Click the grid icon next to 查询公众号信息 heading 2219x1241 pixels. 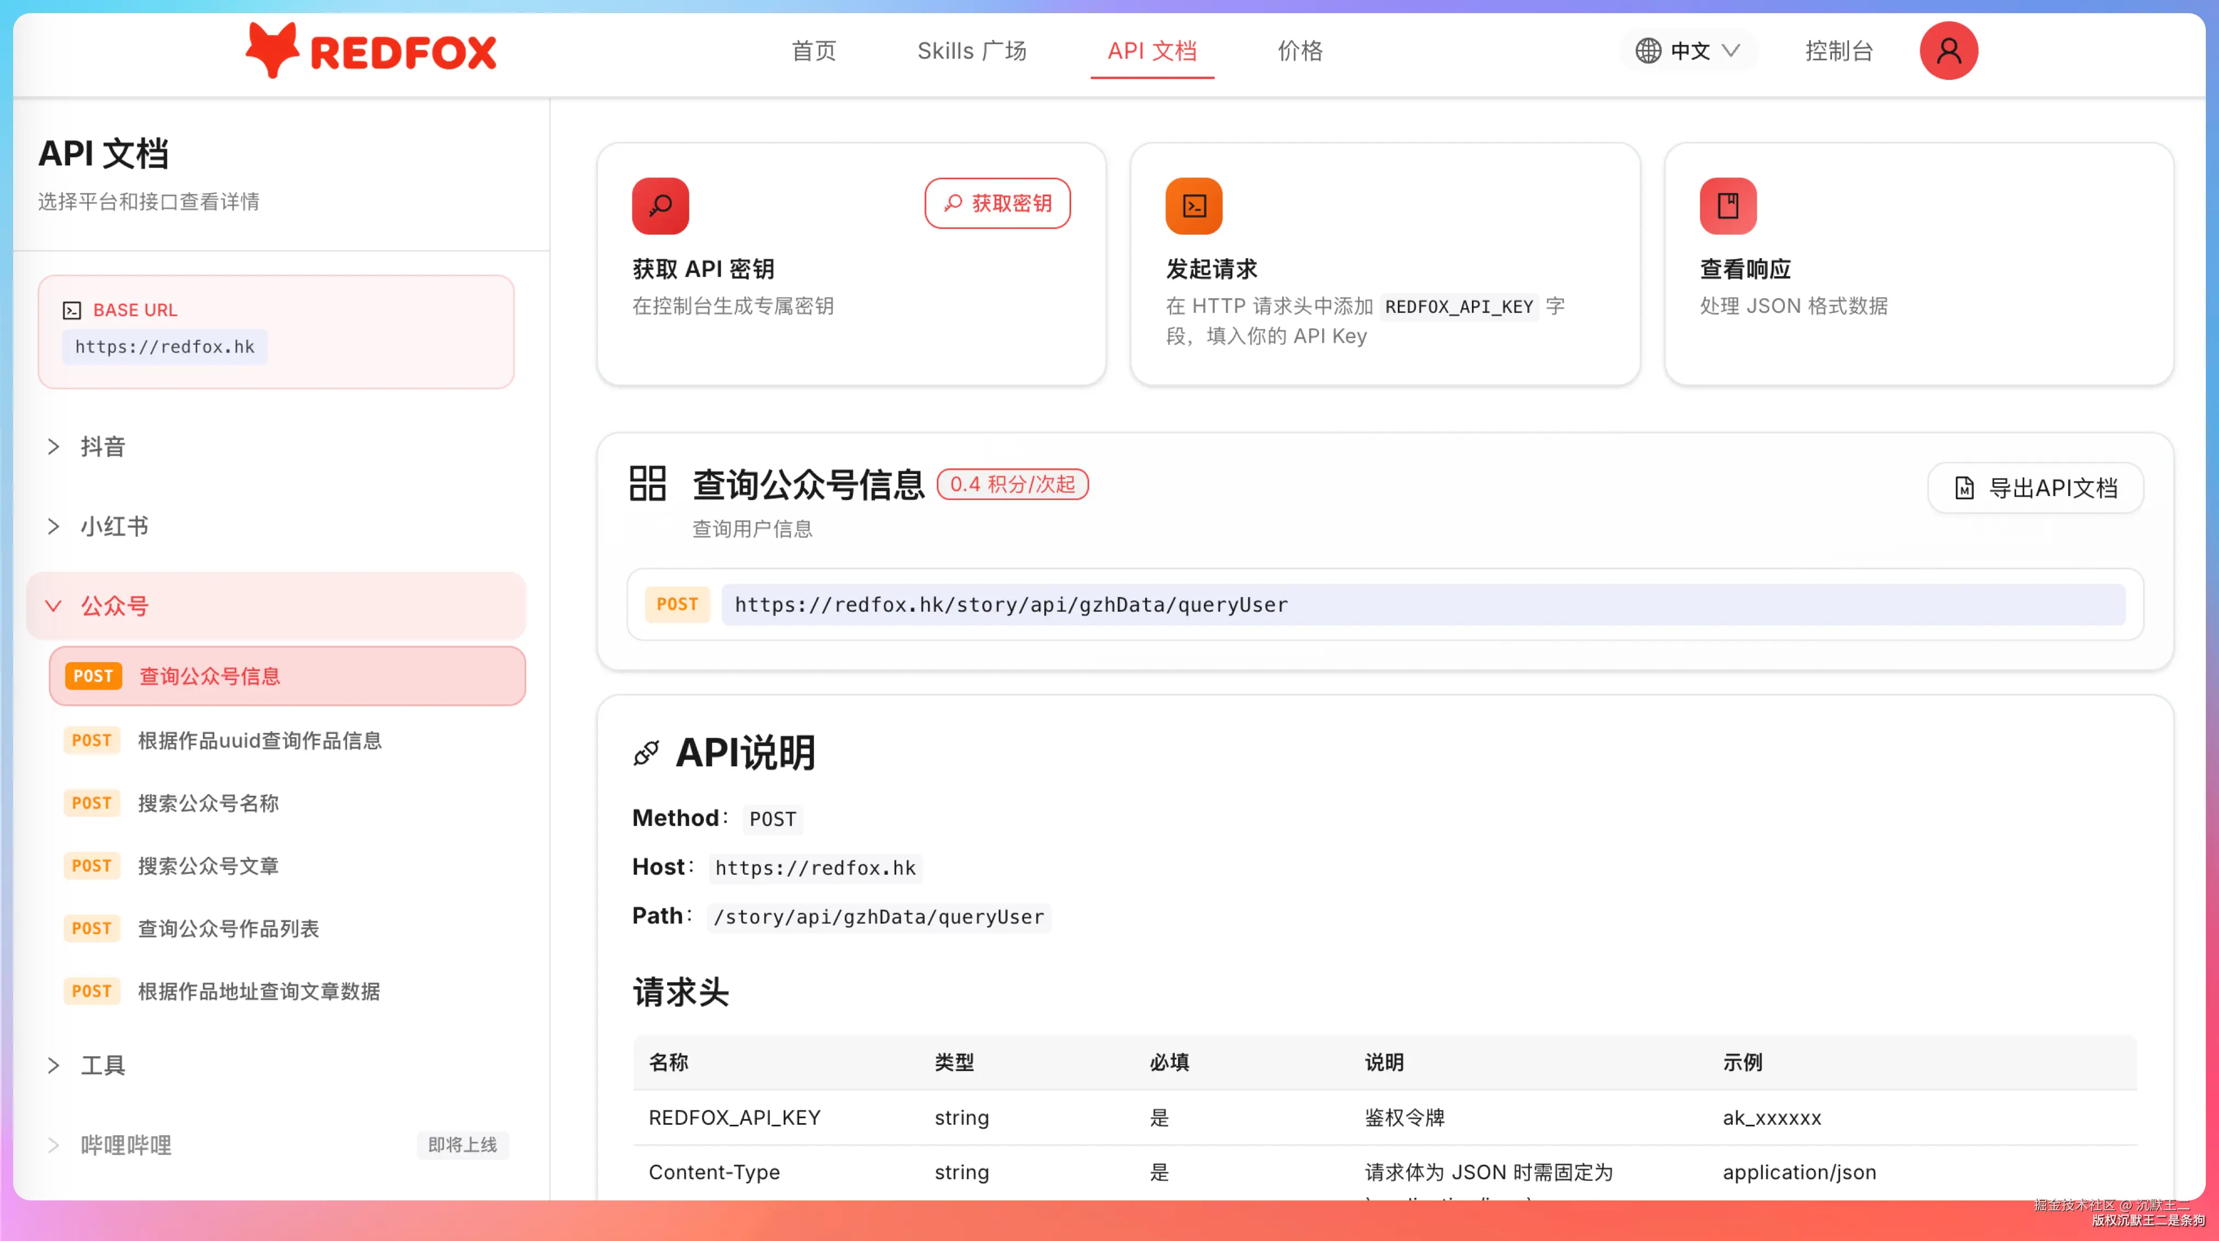(648, 483)
